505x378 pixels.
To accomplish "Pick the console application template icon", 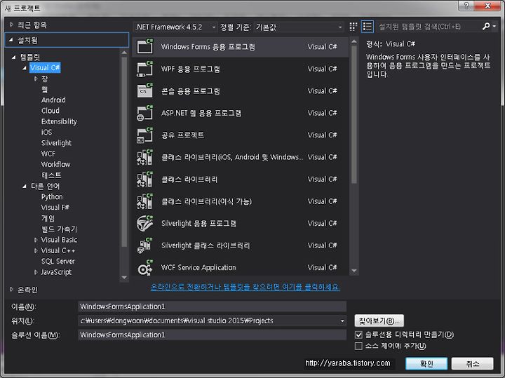I will (x=145, y=90).
